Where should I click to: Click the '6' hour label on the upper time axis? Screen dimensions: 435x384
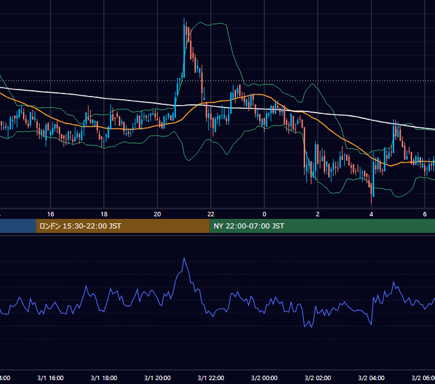coord(425,214)
